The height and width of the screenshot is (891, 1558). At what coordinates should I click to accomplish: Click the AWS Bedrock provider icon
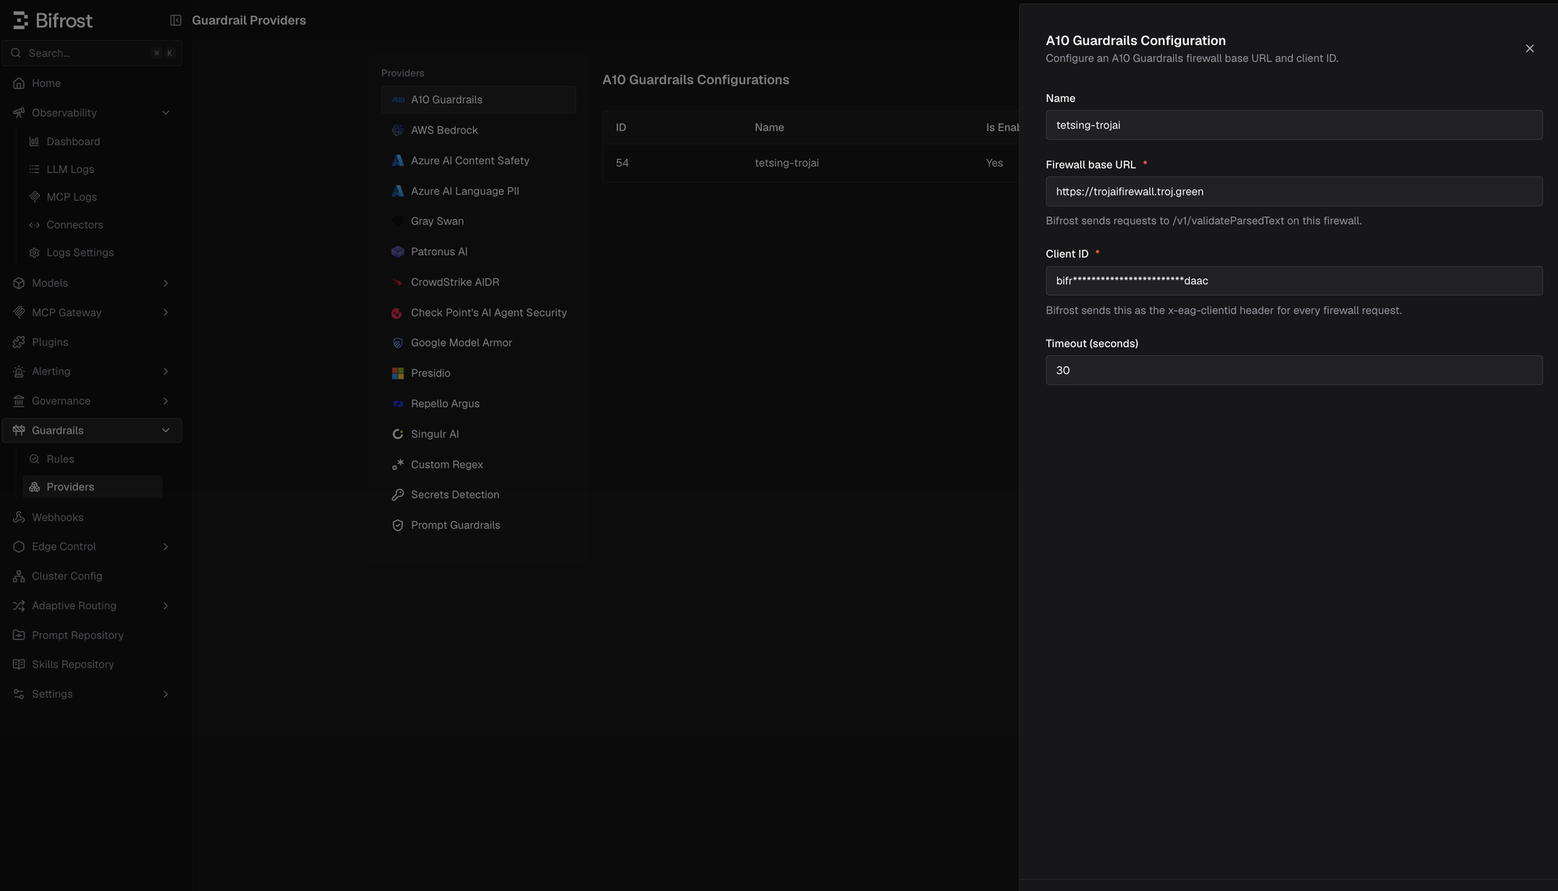coord(397,130)
